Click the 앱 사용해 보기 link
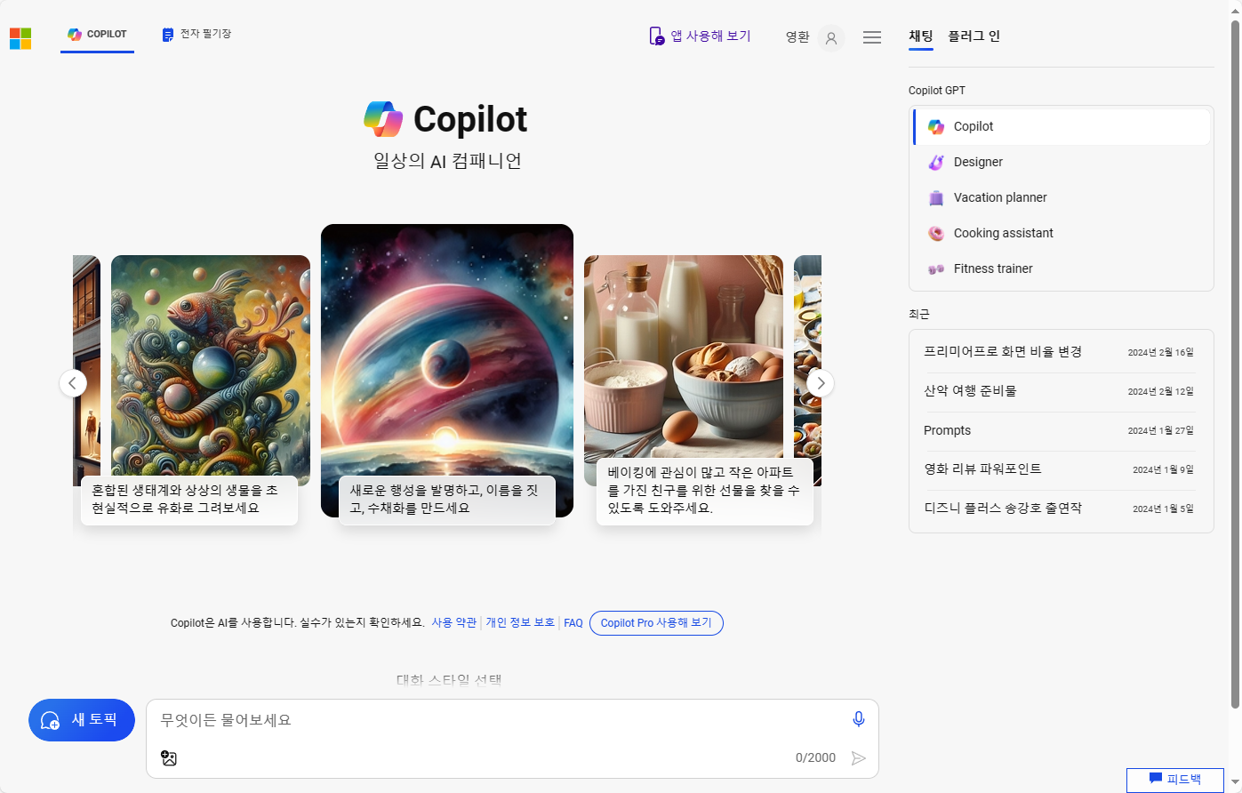The width and height of the screenshot is (1242, 793). click(x=701, y=36)
